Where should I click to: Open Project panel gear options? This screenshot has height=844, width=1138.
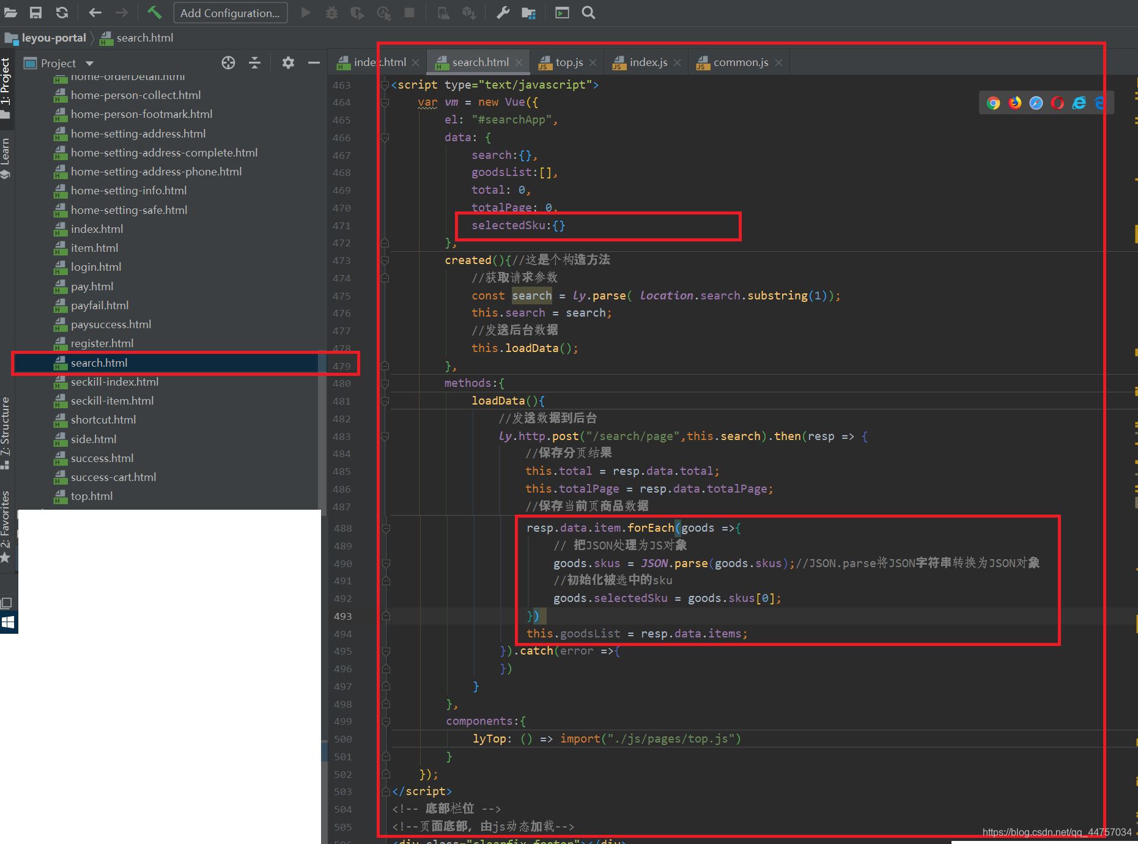coord(288,63)
